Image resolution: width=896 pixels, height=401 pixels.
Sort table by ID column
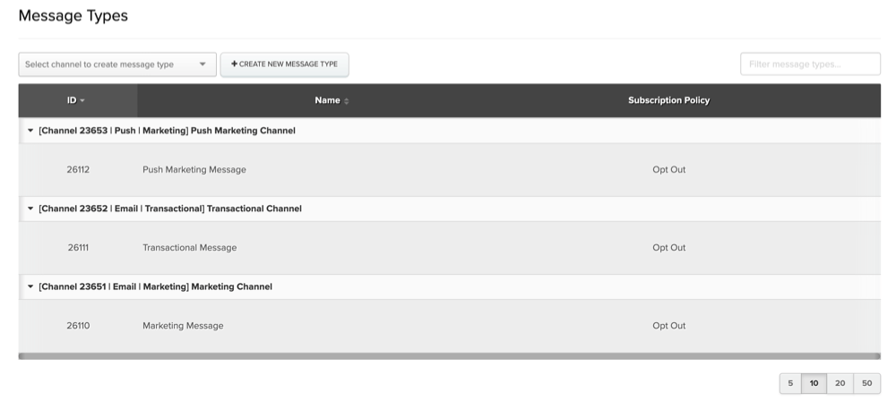(x=78, y=100)
